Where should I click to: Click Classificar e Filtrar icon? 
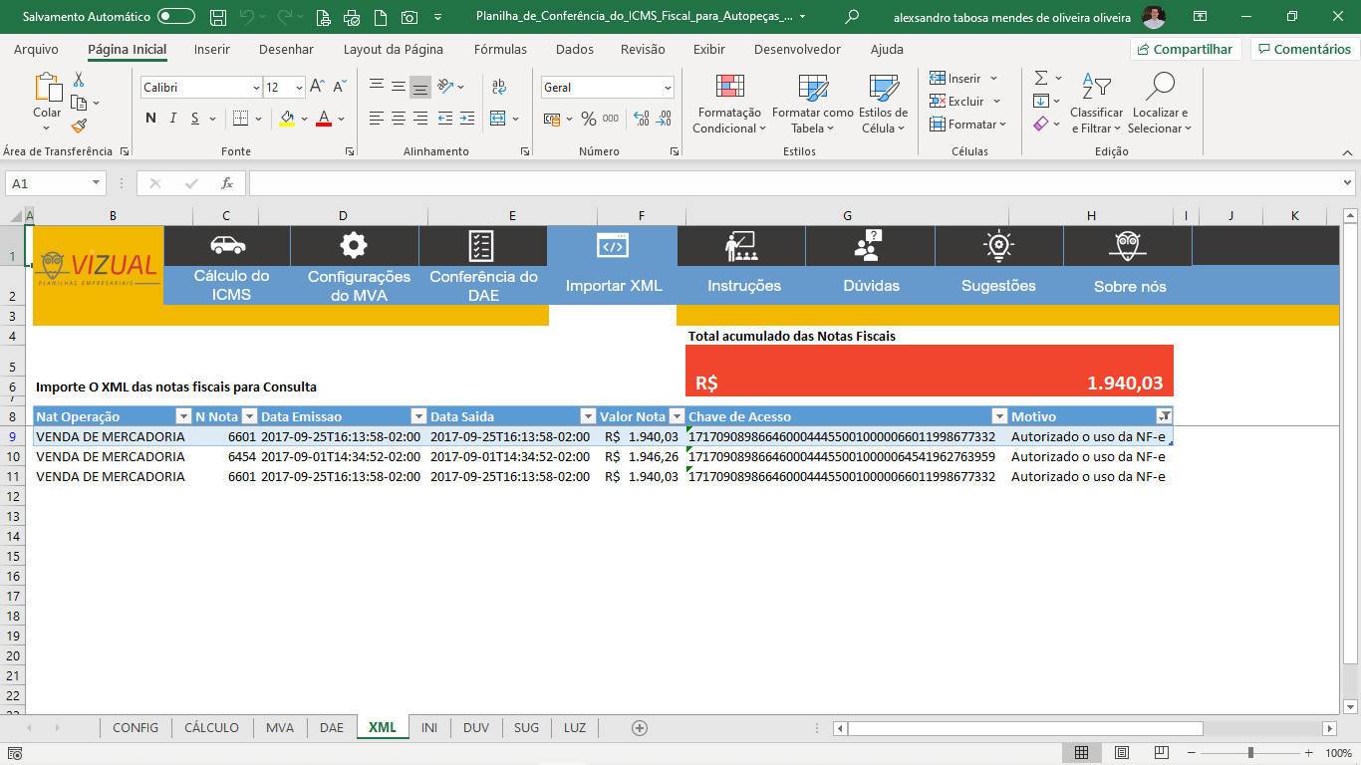tap(1096, 88)
